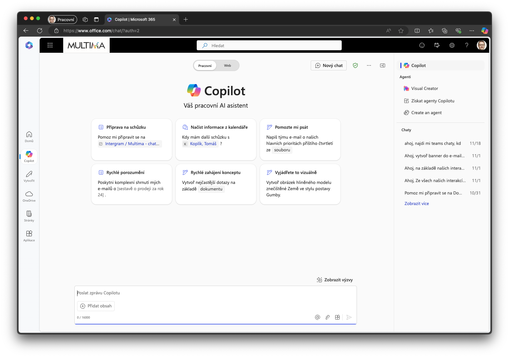Image resolution: width=509 pixels, height=357 pixels.
Task: Reload the page in the browser
Action: pyautogui.click(x=40, y=31)
